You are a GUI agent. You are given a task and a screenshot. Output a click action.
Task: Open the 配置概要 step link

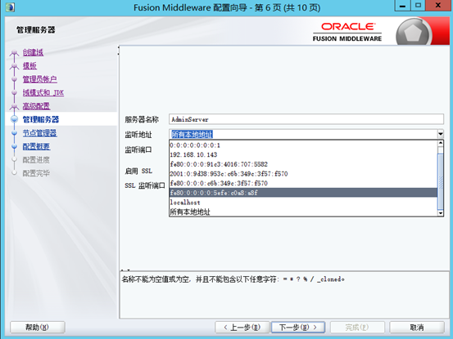[x=36, y=146]
